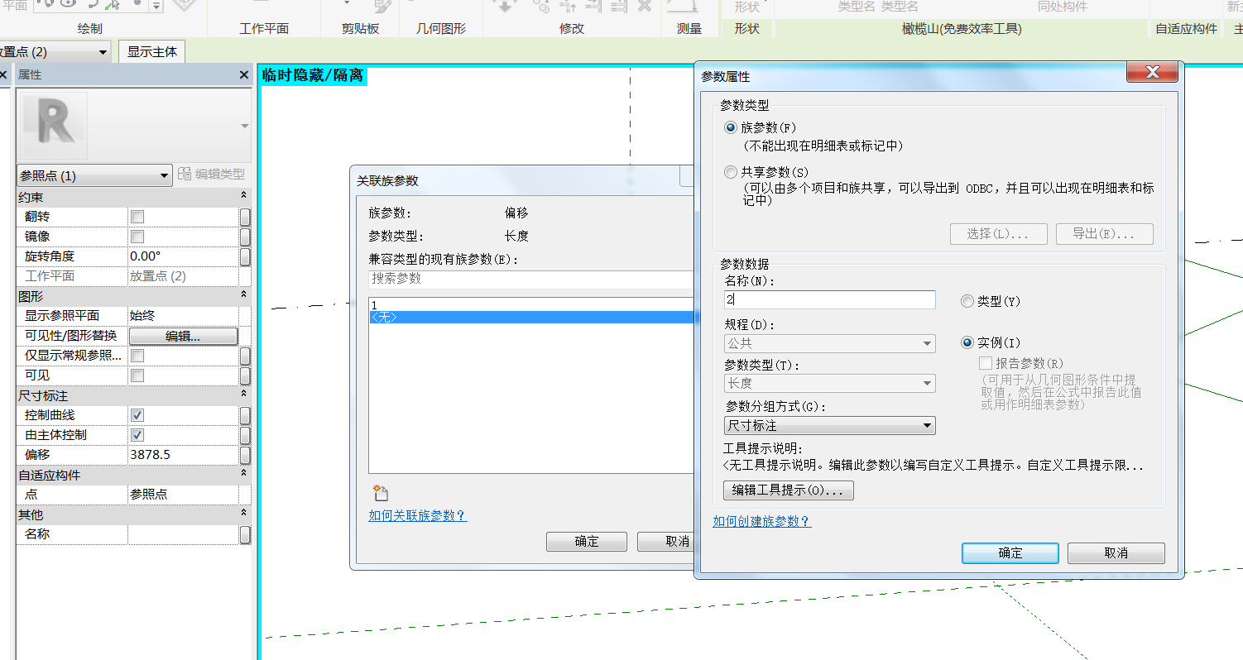
Task: Select the 类型(Y) radio button
Action: (x=967, y=302)
